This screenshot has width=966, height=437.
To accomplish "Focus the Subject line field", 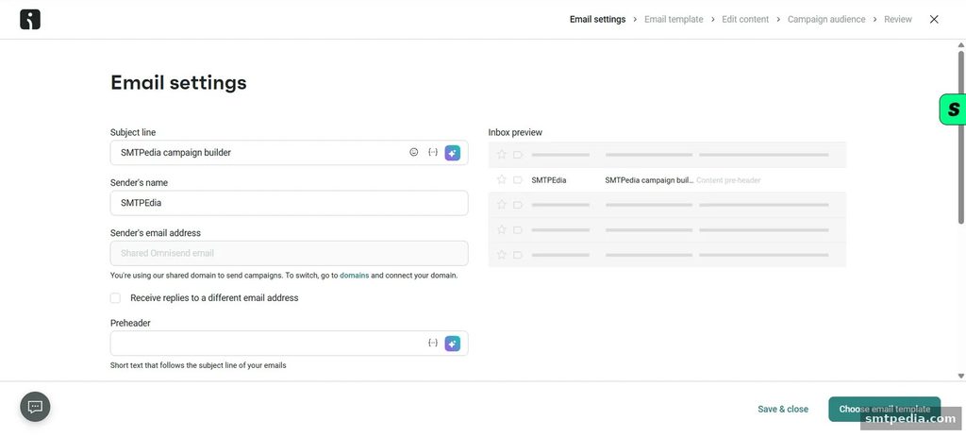I will 289,153.
